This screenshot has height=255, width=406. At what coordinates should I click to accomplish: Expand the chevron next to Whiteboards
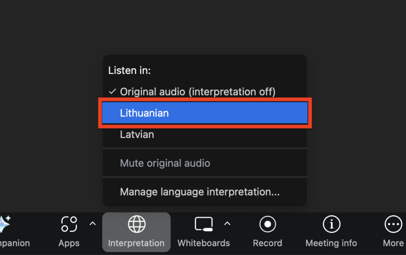[x=227, y=224]
